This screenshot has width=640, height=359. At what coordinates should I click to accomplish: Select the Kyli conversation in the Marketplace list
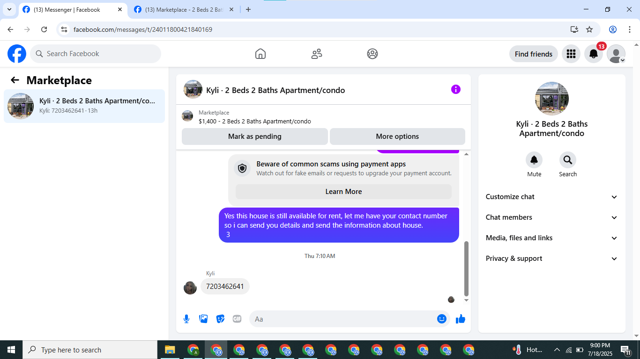[x=84, y=106]
